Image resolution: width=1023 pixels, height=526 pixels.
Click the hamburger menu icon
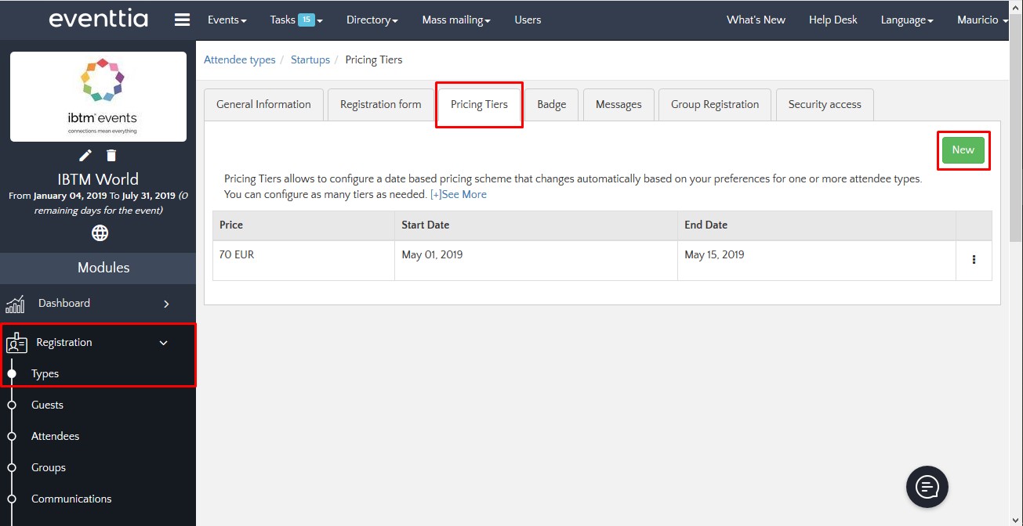pyautogui.click(x=182, y=20)
